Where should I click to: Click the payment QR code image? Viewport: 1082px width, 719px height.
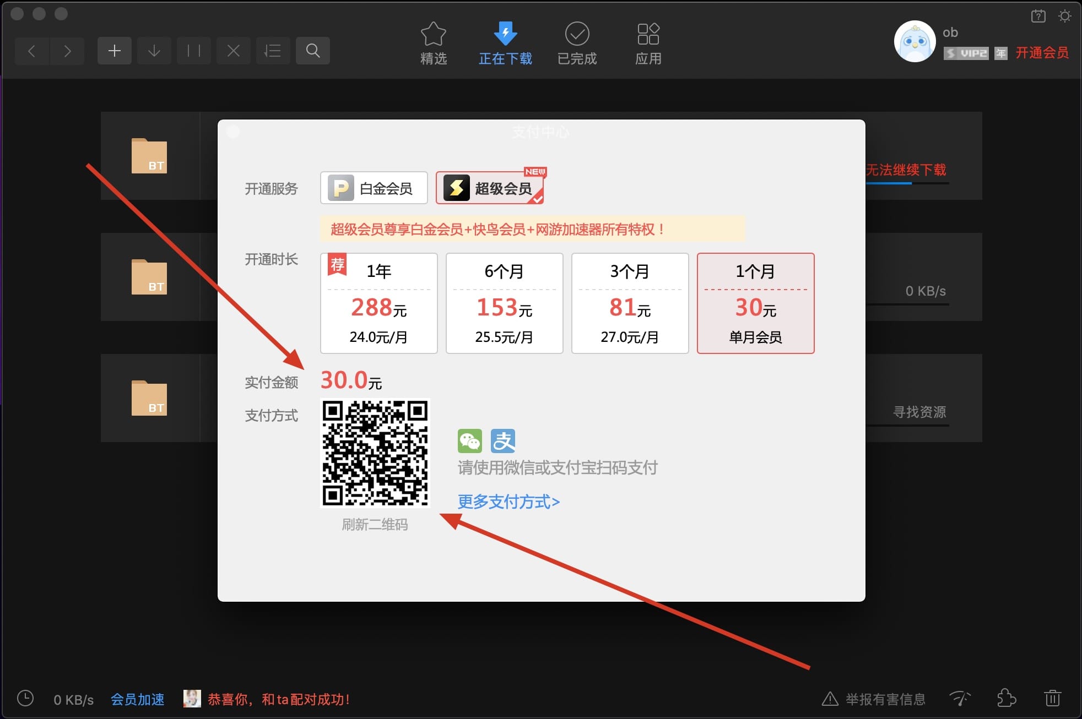pyautogui.click(x=375, y=453)
